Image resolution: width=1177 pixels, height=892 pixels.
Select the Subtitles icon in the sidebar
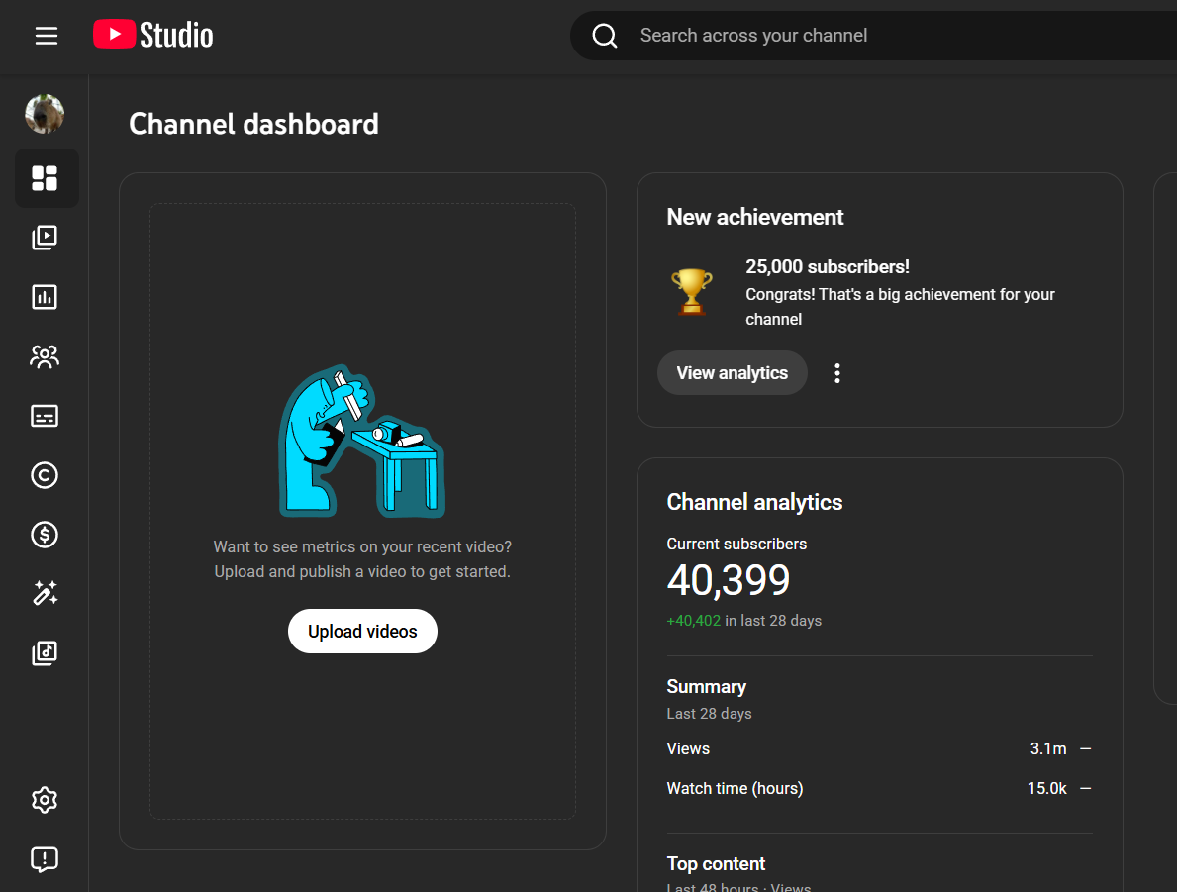click(45, 416)
